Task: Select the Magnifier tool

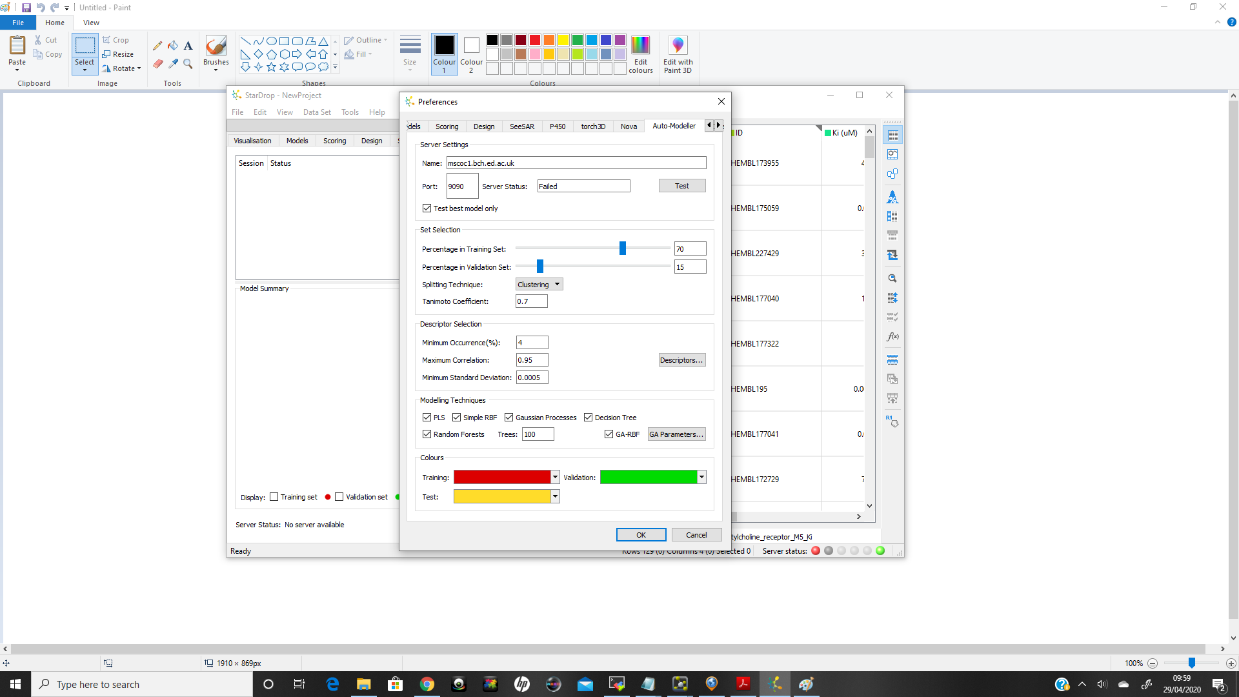Action: (188, 63)
